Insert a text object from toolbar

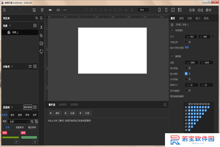42,10
